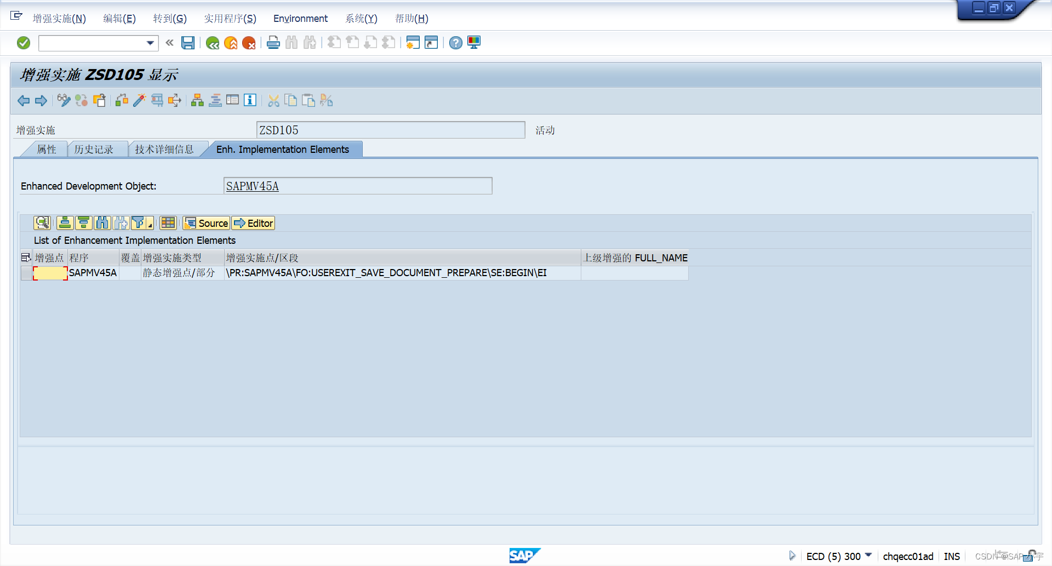Click the Active/Inactive switch icon
Image resolution: width=1052 pixels, height=566 pixels.
click(81, 100)
